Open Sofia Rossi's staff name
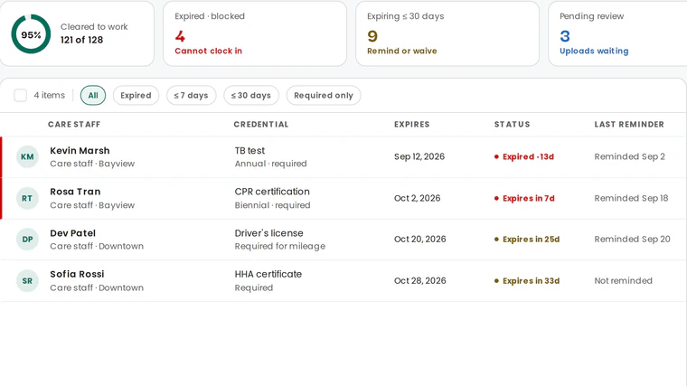Screen dimensions: 687x386 (77, 274)
